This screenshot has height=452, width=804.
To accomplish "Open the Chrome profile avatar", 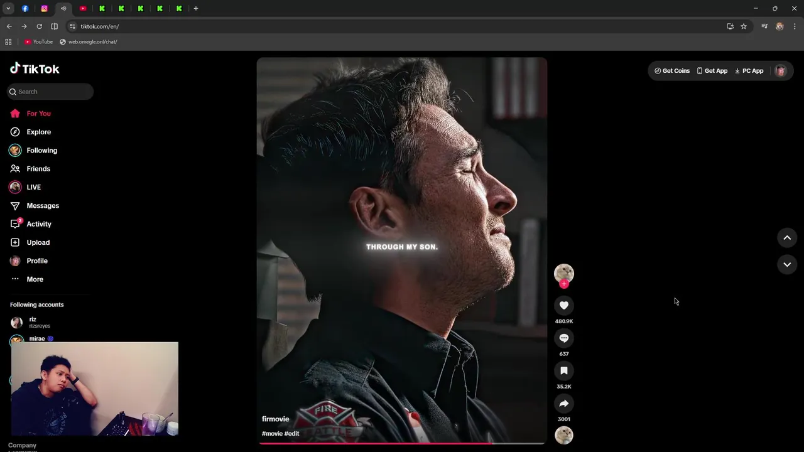I will point(780,26).
